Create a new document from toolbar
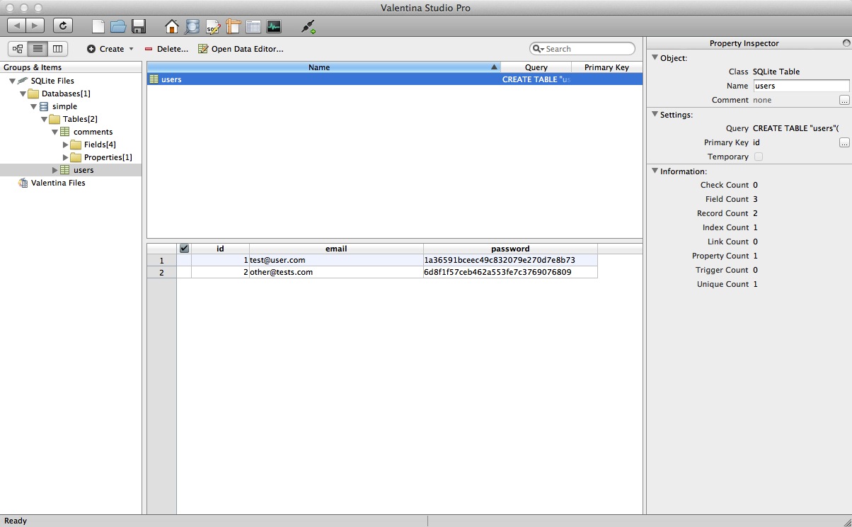 tap(98, 27)
